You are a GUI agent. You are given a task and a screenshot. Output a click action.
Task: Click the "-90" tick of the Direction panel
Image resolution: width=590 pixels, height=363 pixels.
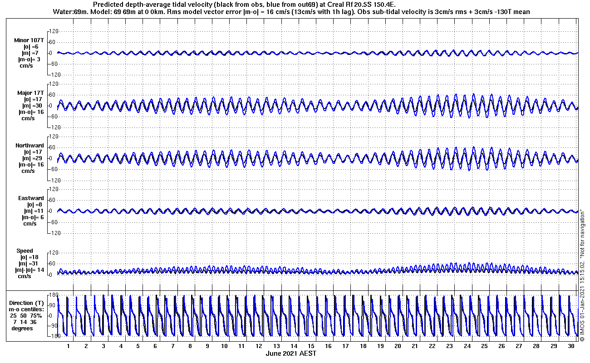click(53, 326)
